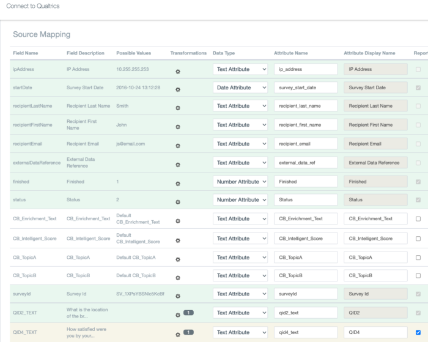The width and height of the screenshot is (428, 342).
Task: Open transformations gear for CB_Intelligent_Score row
Action: [178, 240]
